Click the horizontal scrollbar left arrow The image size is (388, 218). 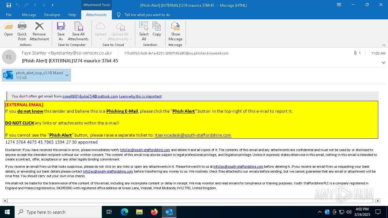pos(5,201)
